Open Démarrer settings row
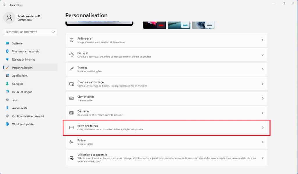This screenshot has height=174, width=298. [x=166, y=113]
